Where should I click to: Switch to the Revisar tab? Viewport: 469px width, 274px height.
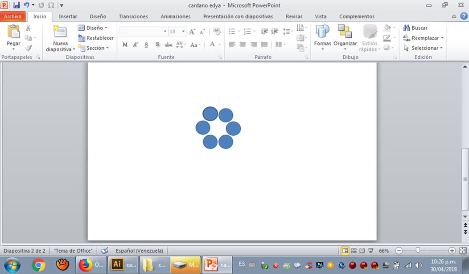tap(294, 16)
